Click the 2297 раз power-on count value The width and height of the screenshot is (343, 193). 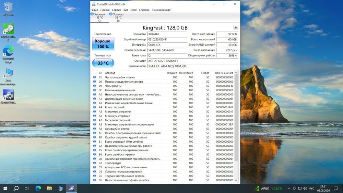point(227,50)
